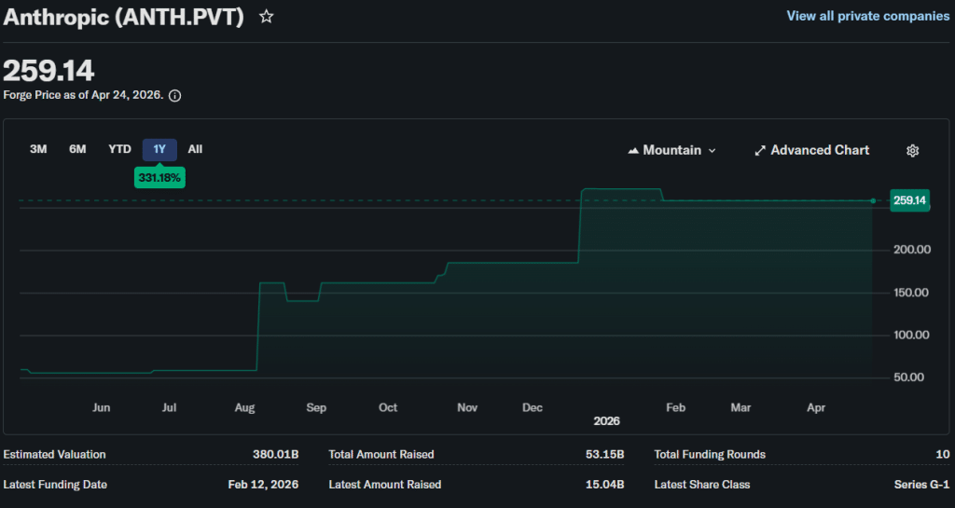Click the Forge Price as of Apr 24 text
Viewport: 955px width, 508px height.
click(x=83, y=95)
